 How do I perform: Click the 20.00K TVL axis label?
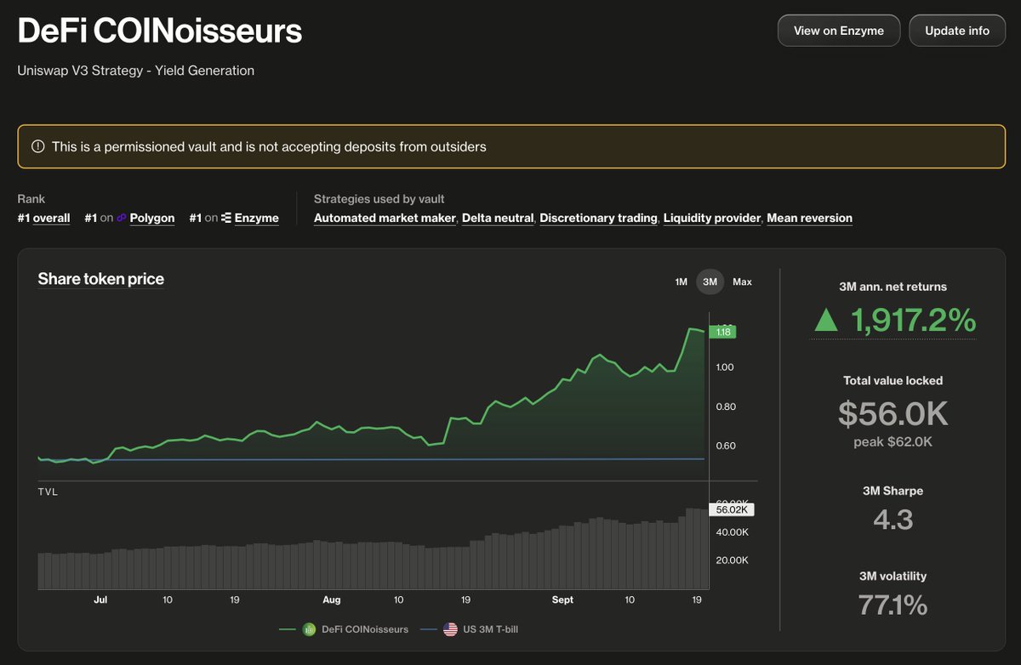tap(733, 560)
